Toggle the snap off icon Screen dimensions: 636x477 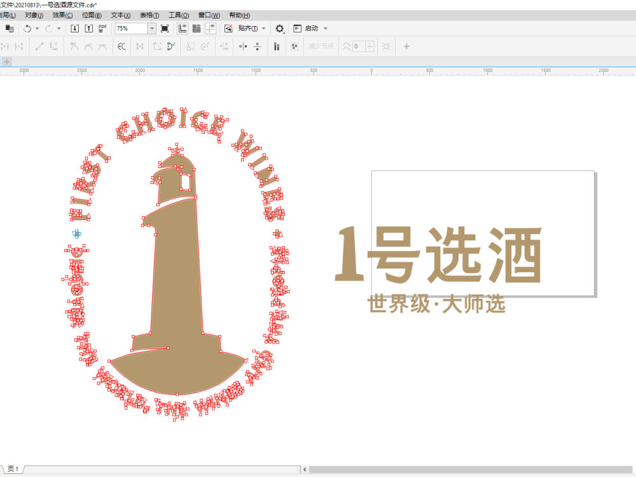[228, 29]
